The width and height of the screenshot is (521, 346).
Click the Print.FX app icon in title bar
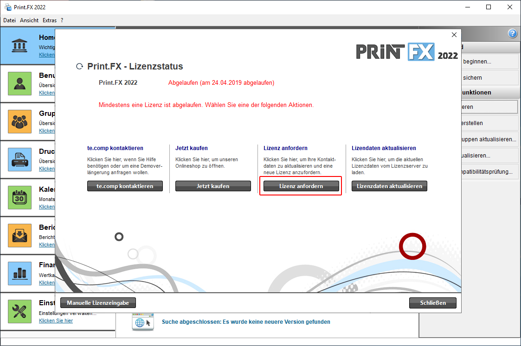[8, 7]
